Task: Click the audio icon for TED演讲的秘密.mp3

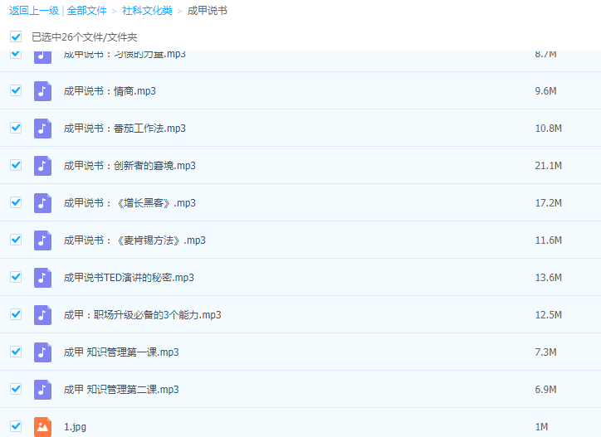Action: pos(42,278)
